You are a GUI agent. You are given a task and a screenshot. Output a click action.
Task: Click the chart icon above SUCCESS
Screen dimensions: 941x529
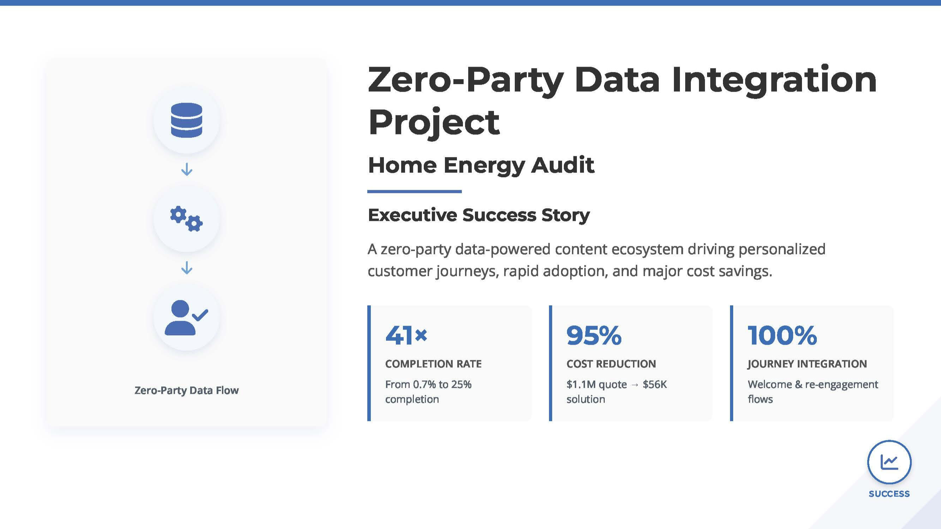pyautogui.click(x=889, y=462)
